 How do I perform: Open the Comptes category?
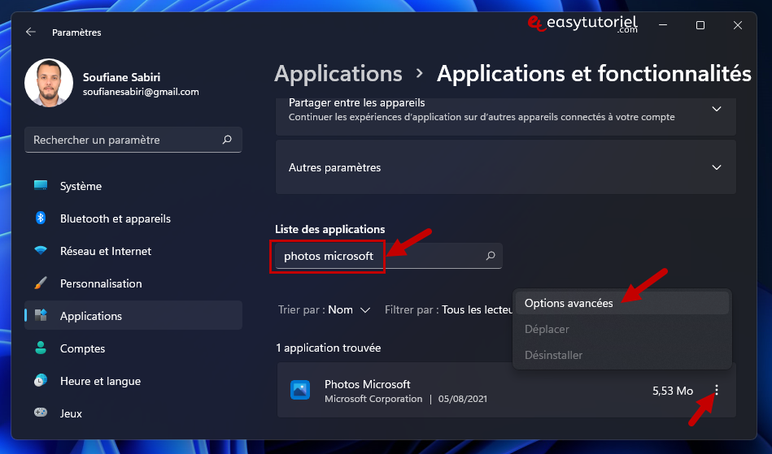[x=133, y=348]
